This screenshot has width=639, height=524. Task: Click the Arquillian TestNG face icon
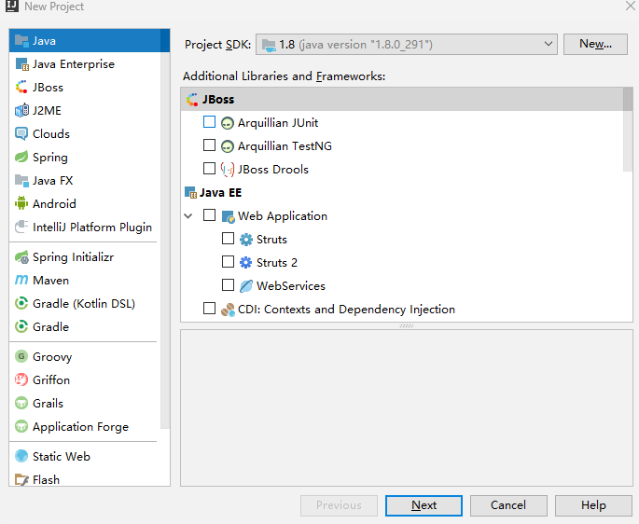point(228,145)
